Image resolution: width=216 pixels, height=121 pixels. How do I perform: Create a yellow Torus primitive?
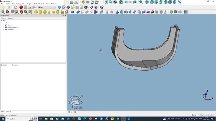[x=53, y=12]
